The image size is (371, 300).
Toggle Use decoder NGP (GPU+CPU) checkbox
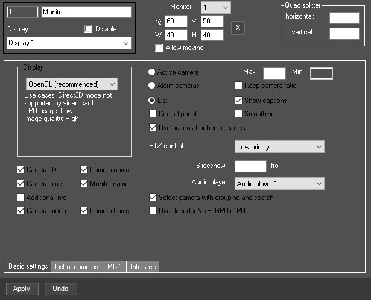coord(153,210)
